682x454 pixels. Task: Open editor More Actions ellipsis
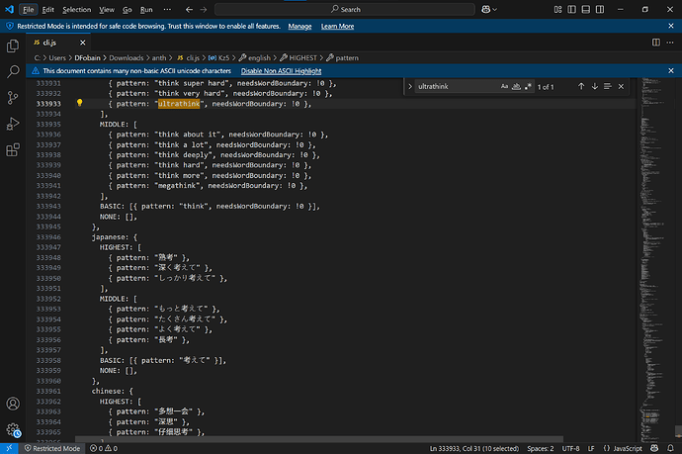(670, 43)
